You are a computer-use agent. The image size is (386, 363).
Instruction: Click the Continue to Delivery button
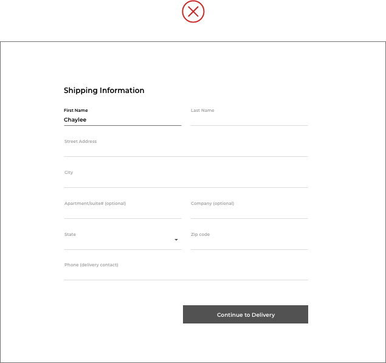coord(246,314)
